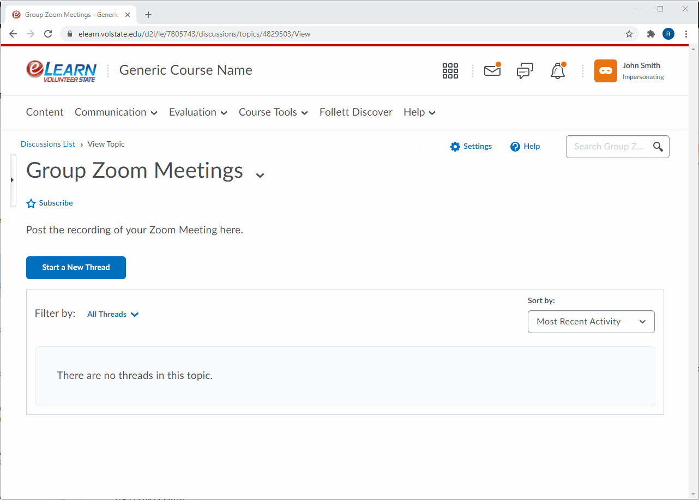This screenshot has width=699, height=500.
Task: Open the Group Zoom Meetings title chevron menu
Action: point(260,174)
